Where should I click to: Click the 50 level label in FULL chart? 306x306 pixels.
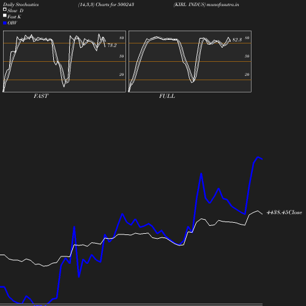[x=247, y=56]
